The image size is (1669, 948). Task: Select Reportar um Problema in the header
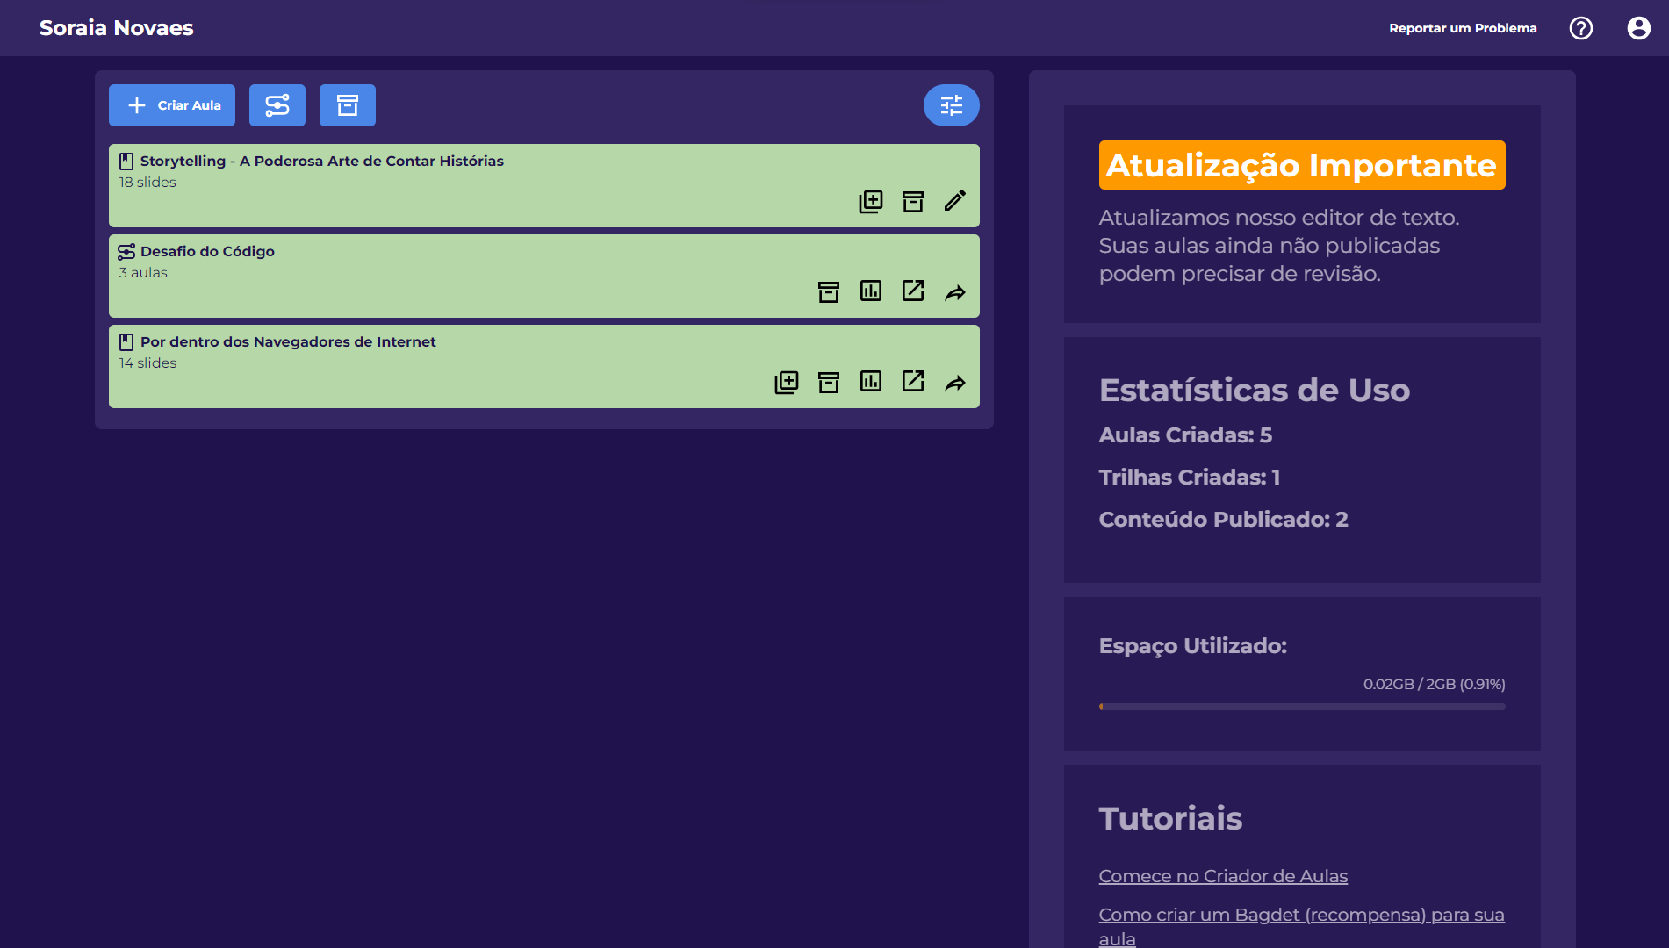pyautogui.click(x=1463, y=28)
